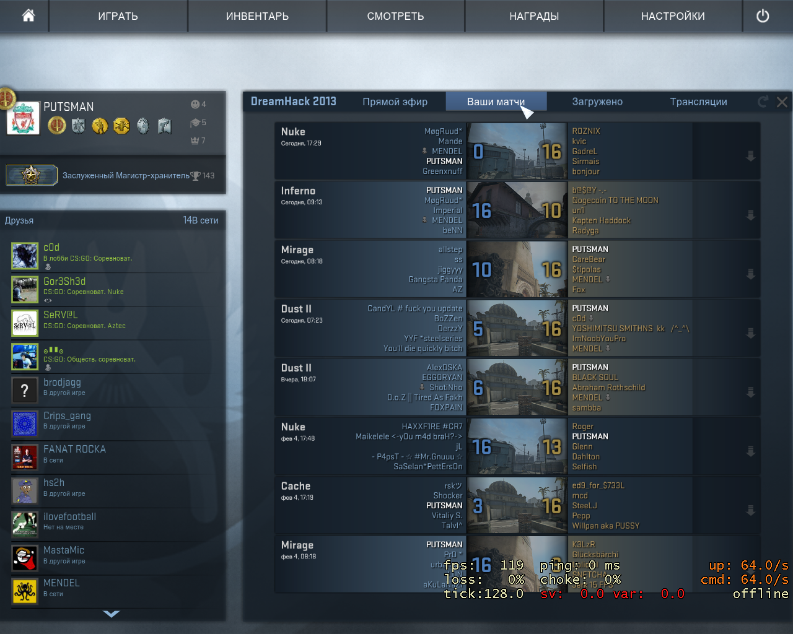Open the ИГРАТЬ menu
Screen dimensions: 793x634
118,16
